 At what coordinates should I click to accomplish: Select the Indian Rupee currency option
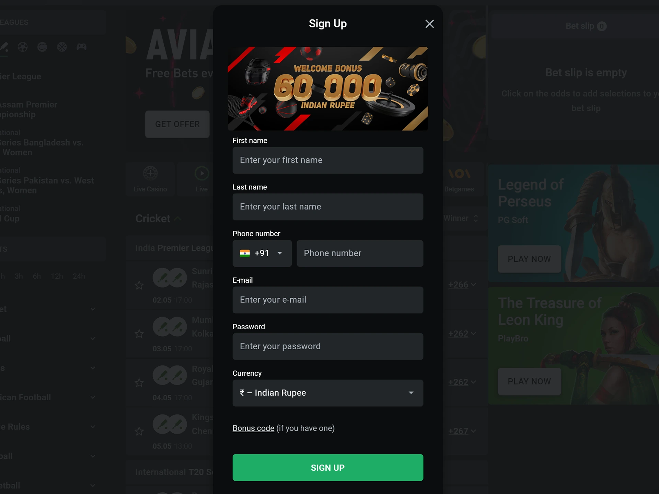pos(327,393)
